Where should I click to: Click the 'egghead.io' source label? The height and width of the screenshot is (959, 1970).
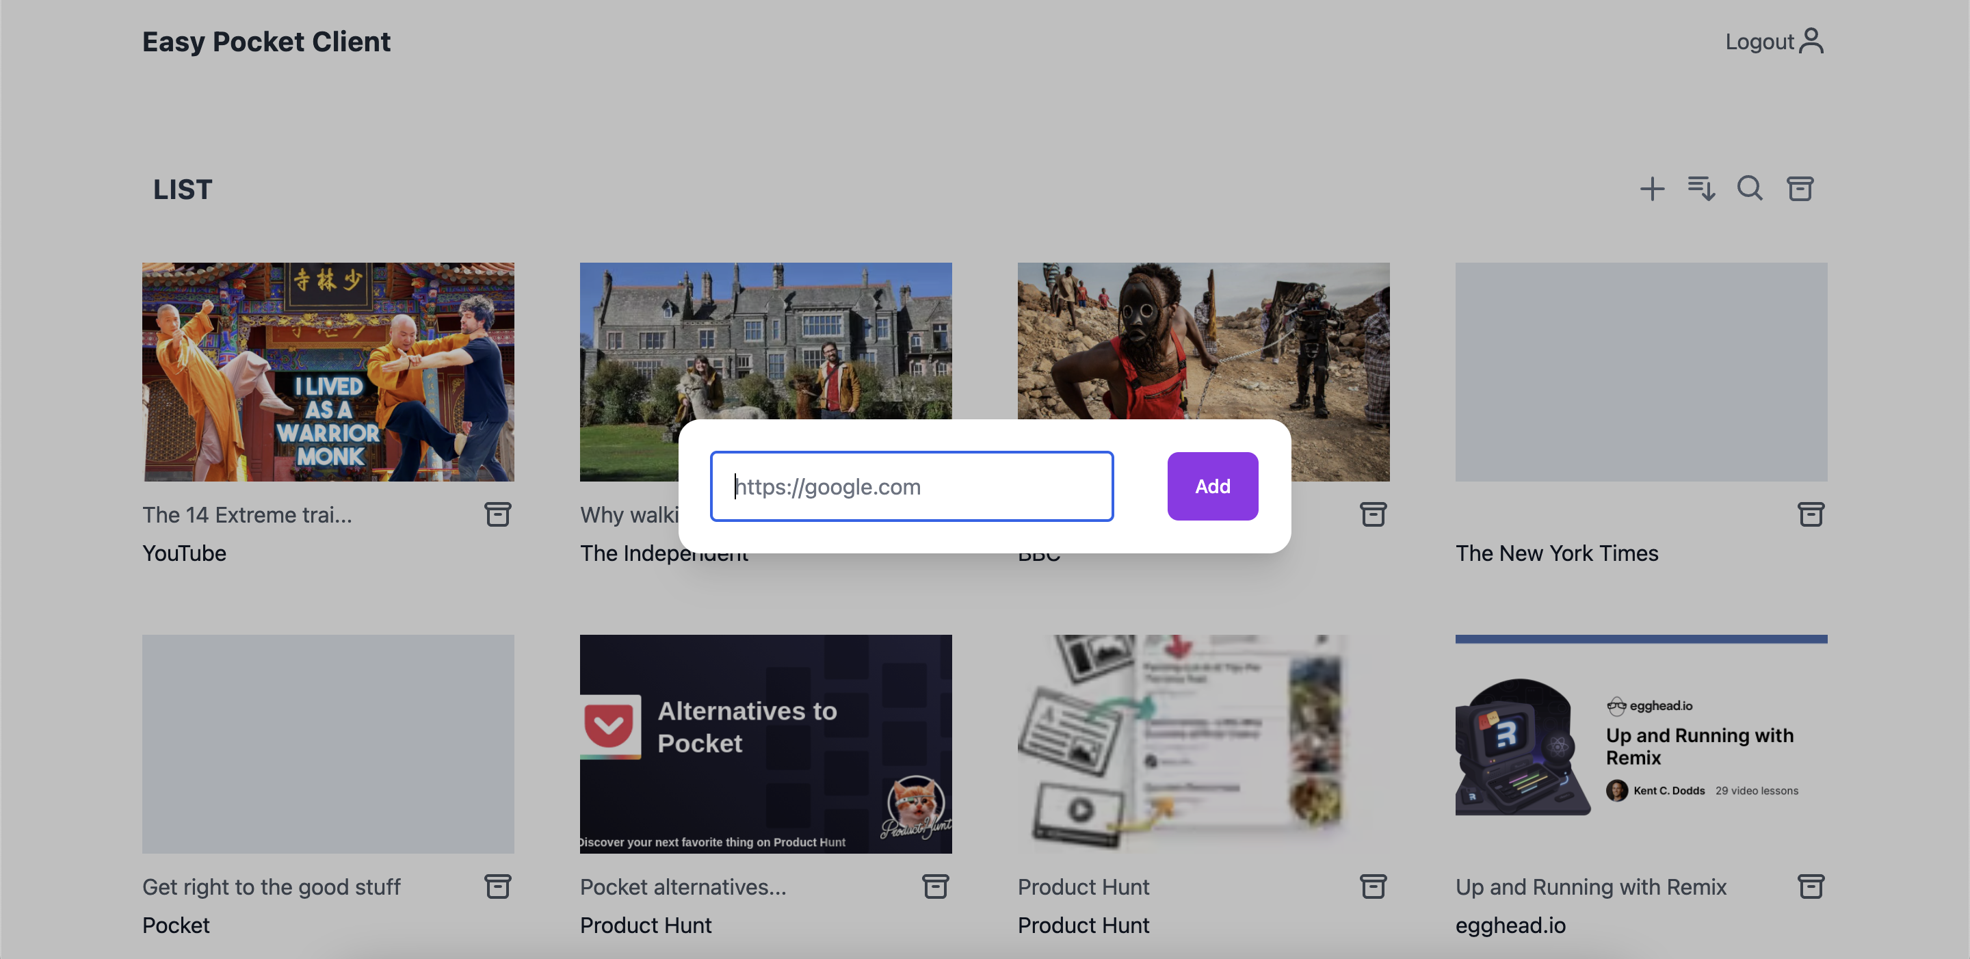click(1510, 925)
